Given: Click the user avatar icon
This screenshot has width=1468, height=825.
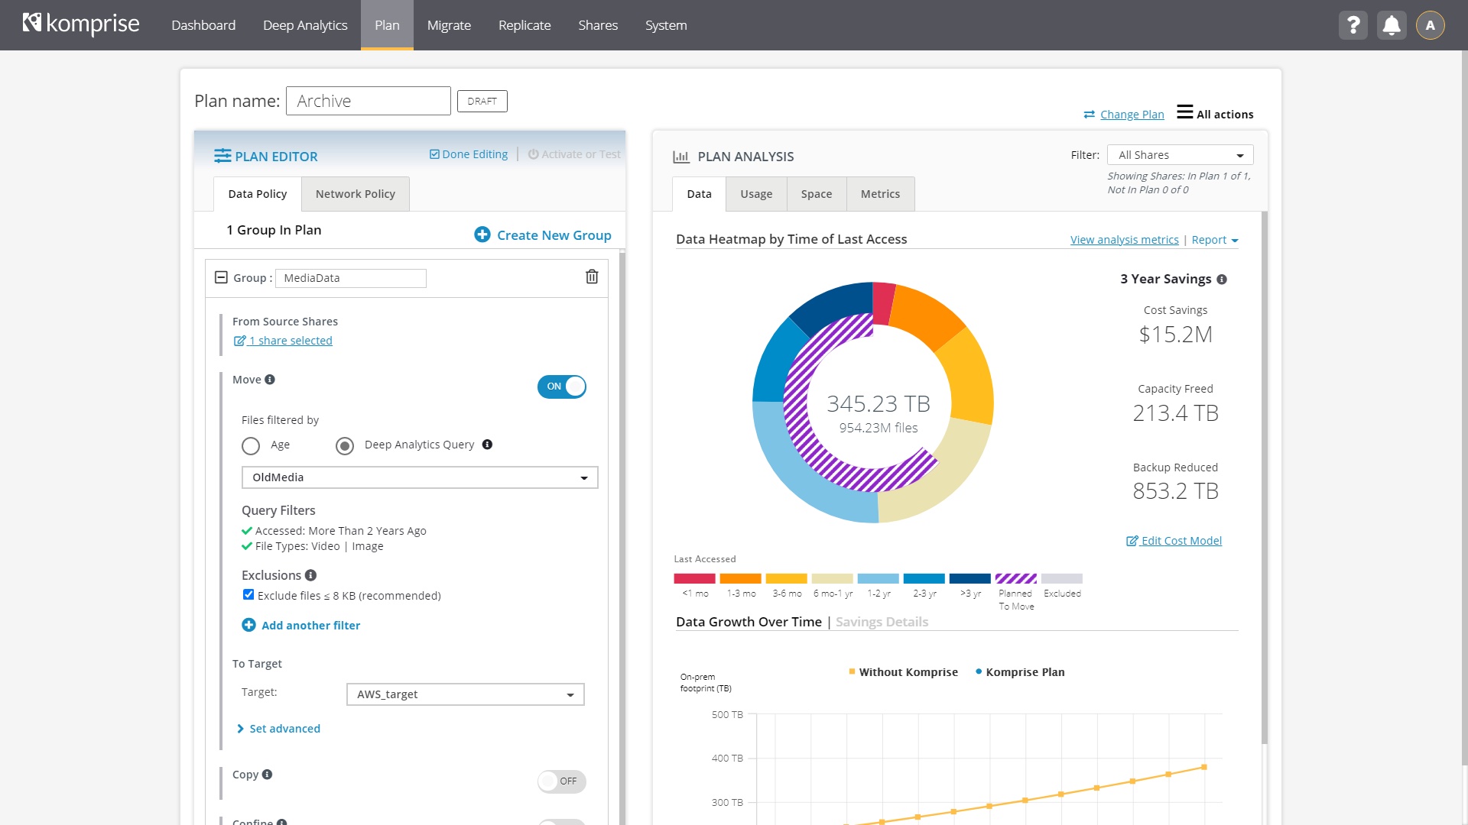Looking at the screenshot, I should click(x=1430, y=25).
